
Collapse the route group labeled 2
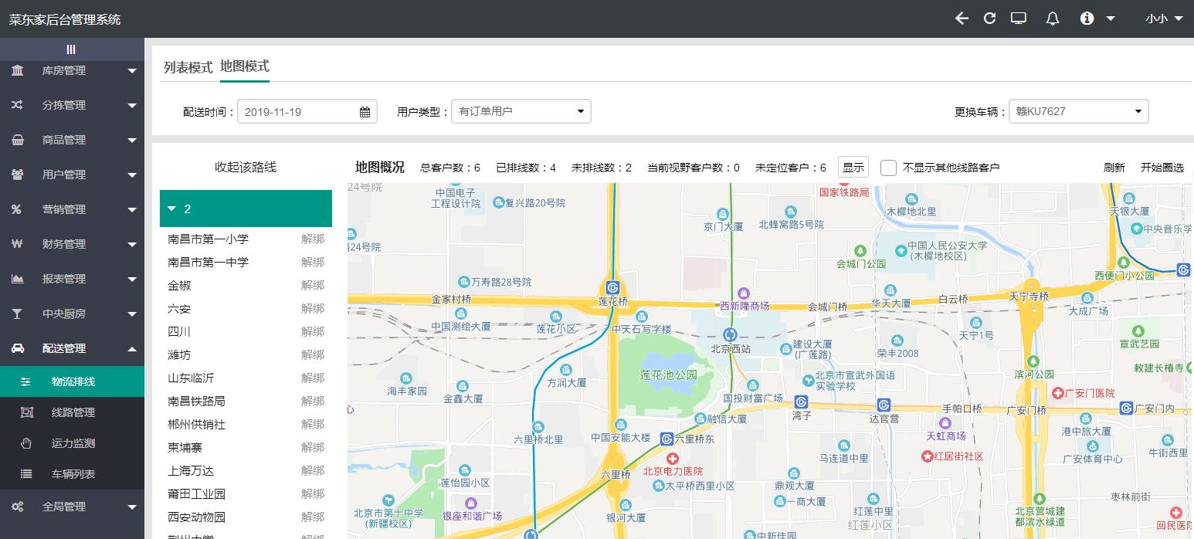(x=171, y=208)
